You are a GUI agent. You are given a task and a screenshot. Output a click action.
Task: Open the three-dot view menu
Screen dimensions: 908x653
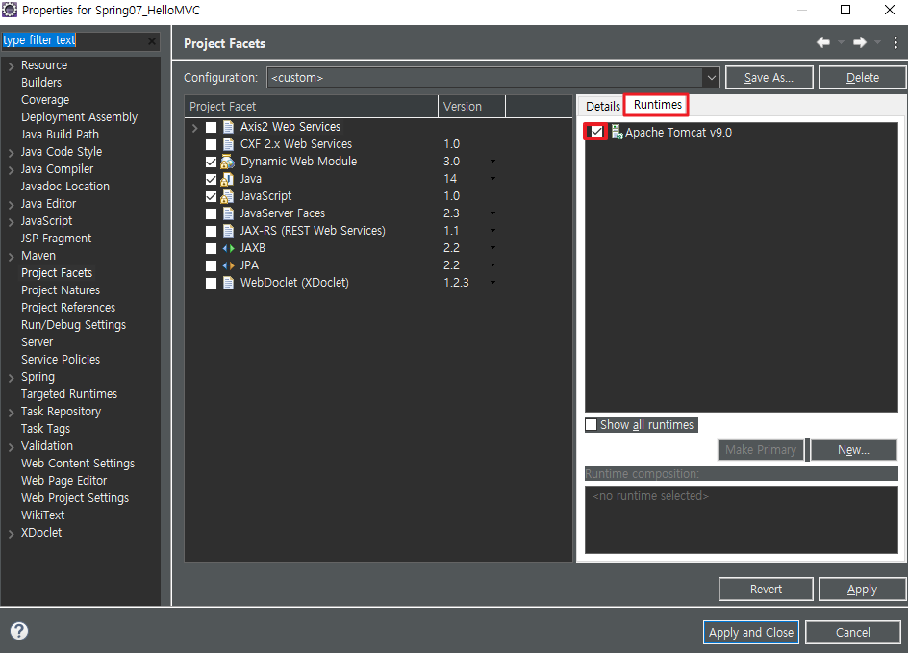pyautogui.click(x=895, y=42)
